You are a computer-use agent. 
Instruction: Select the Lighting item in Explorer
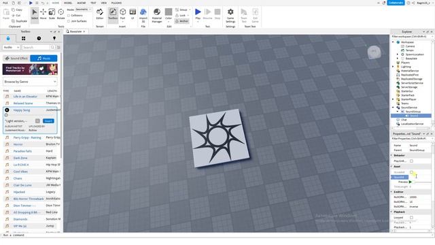(x=406, y=67)
